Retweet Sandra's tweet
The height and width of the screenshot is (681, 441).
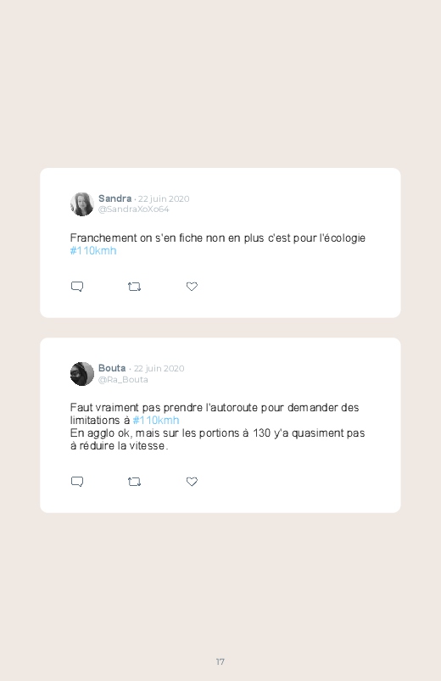(x=134, y=287)
